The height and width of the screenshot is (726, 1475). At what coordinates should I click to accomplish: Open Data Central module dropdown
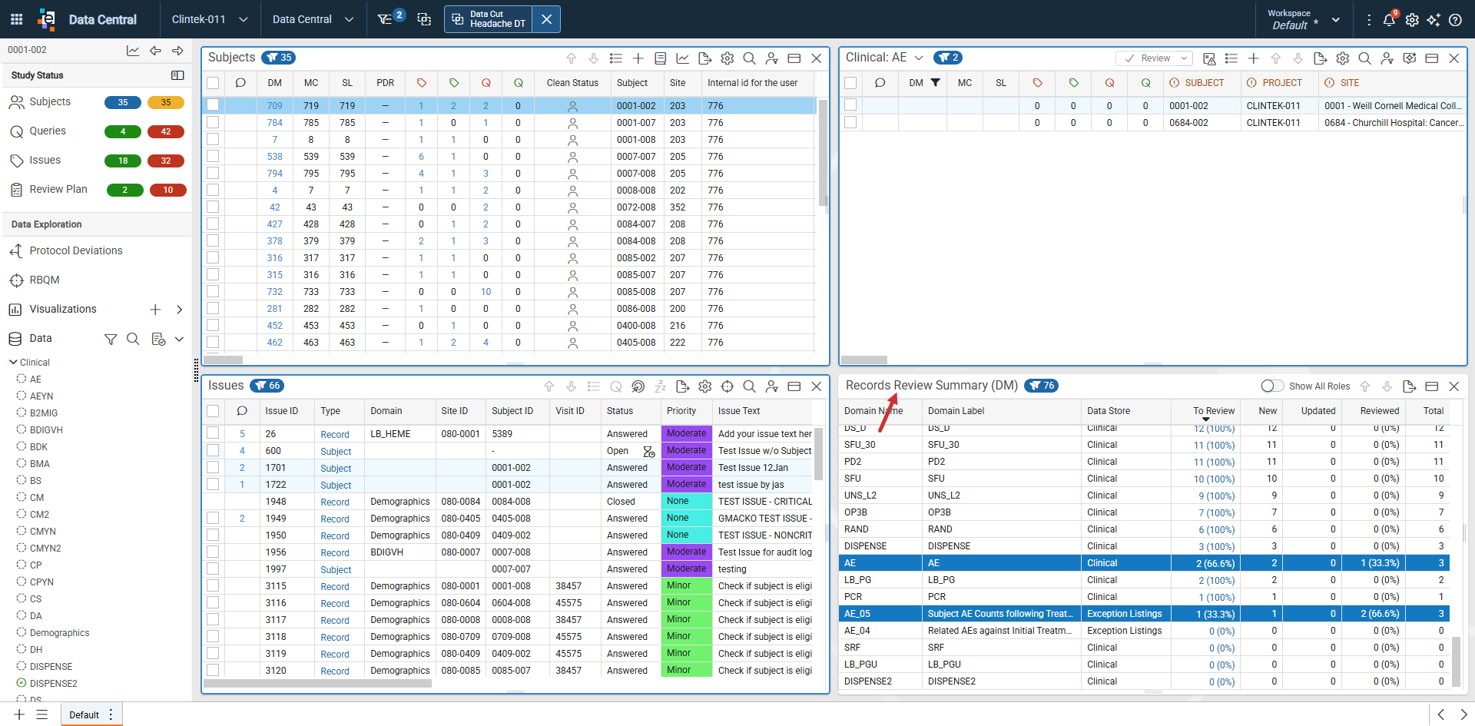pyautogui.click(x=313, y=19)
